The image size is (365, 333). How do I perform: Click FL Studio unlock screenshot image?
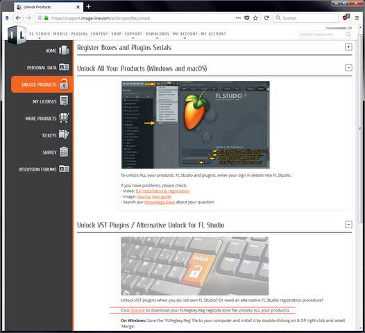(196, 125)
